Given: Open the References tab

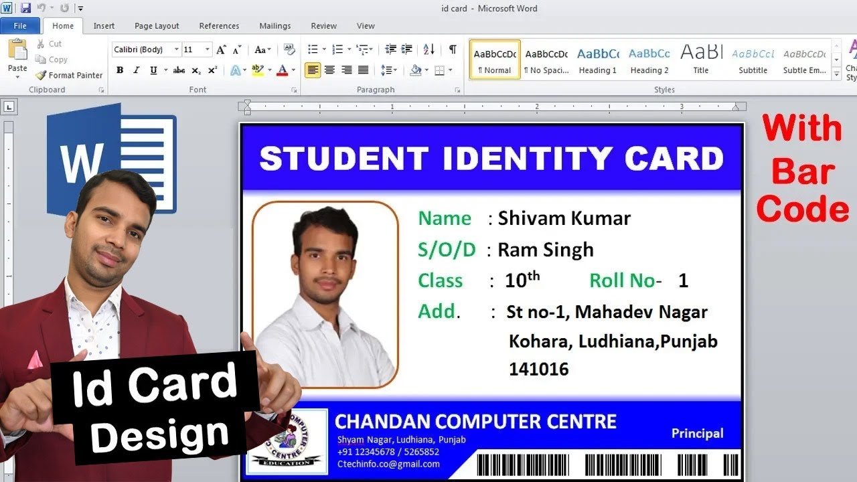Looking at the screenshot, I should tap(219, 25).
